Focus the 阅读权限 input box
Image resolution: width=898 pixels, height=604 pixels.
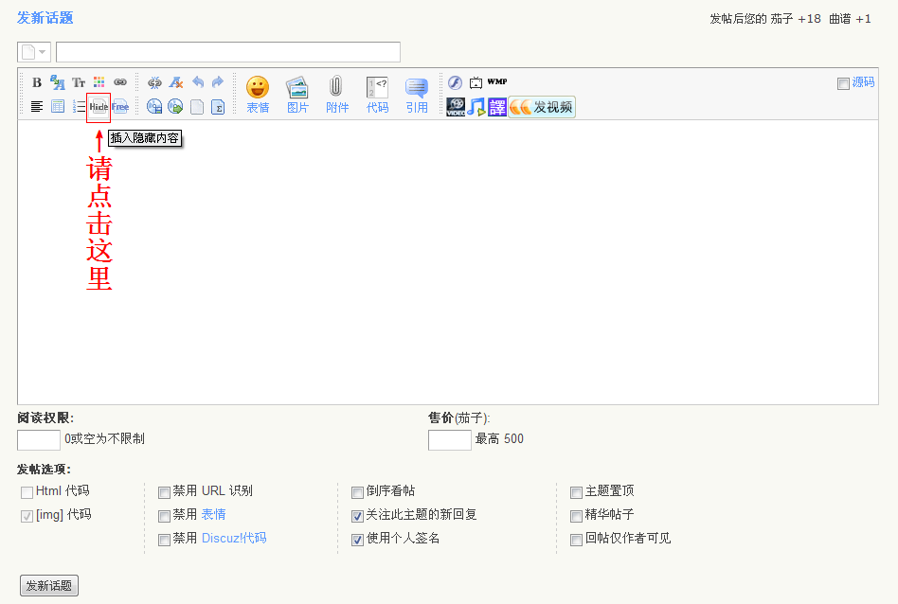click(x=39, y=439)
